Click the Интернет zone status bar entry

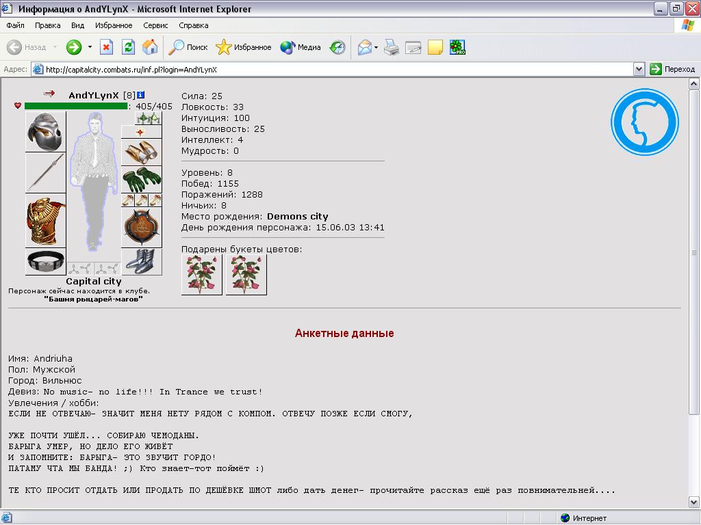point(583,518)
